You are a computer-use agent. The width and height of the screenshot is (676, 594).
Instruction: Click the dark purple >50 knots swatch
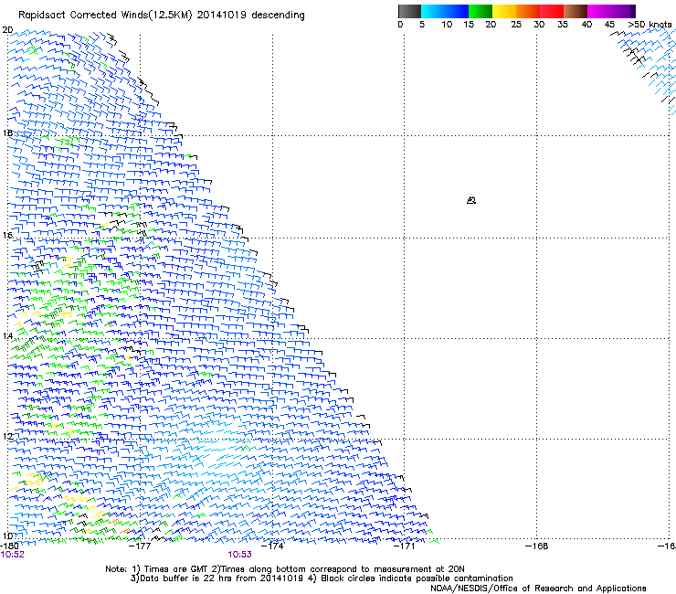[x=633, y=11]
